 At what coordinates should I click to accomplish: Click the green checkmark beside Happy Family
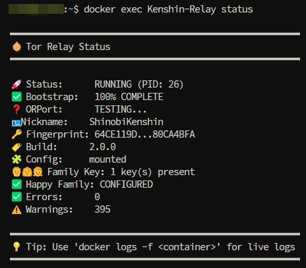[x=16, y=184]
